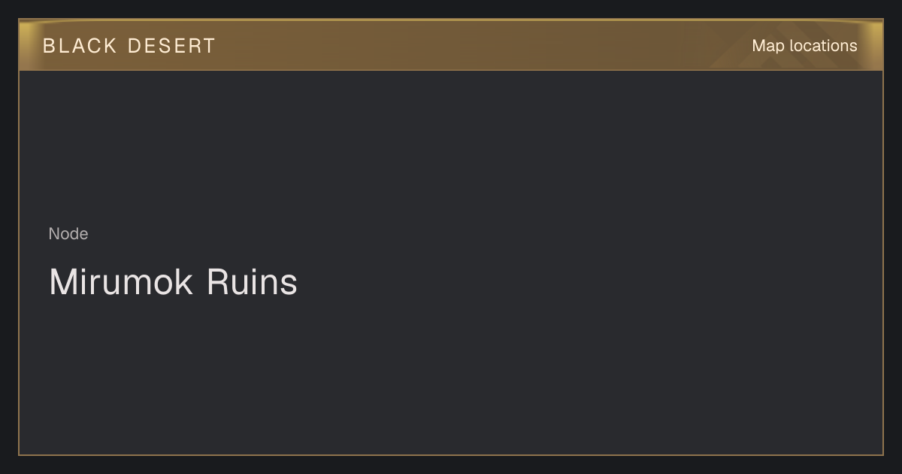Select the Mirumok Ruins heading
Image resolution: width=902 pixels, height=474 pixels.
173,282
